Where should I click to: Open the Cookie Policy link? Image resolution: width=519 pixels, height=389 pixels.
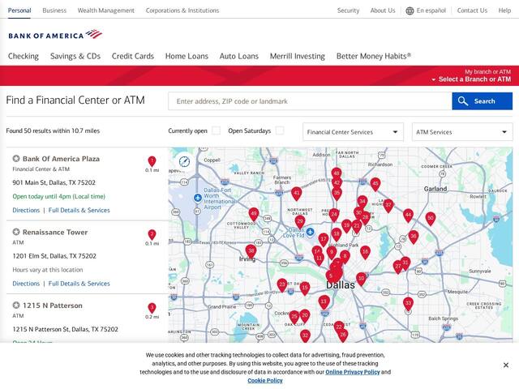click(x=265, y=380)
